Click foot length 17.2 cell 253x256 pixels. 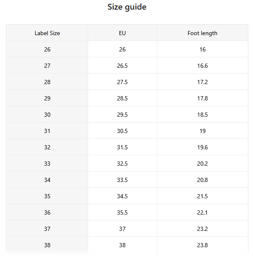(x=202, y=82)
